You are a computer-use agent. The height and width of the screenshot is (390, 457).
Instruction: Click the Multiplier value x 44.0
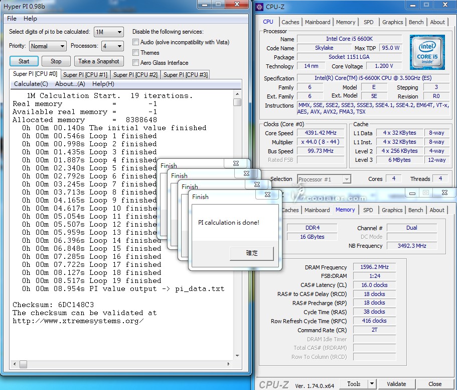coord(321,142)
